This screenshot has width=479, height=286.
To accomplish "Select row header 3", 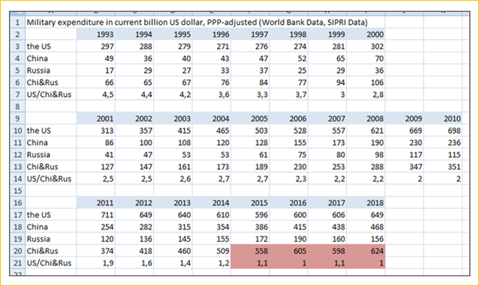I will tap(17, 47).
